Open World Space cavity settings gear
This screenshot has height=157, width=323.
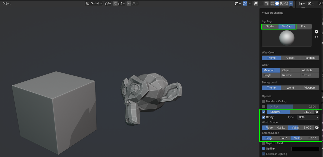(x=317, y=128)
